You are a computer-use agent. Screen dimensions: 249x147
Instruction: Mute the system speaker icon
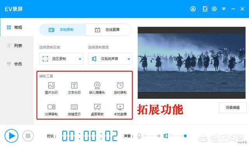166,136
